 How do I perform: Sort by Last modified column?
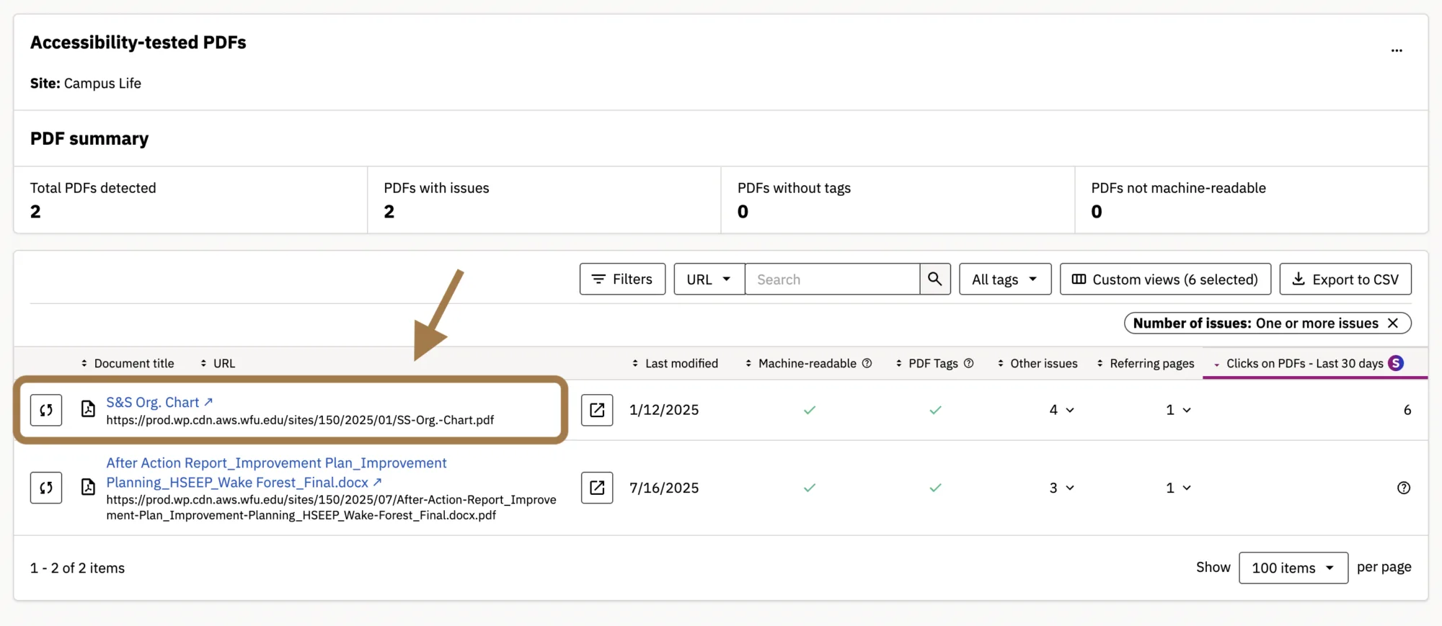pyautogui.click(x=675, y=364)
